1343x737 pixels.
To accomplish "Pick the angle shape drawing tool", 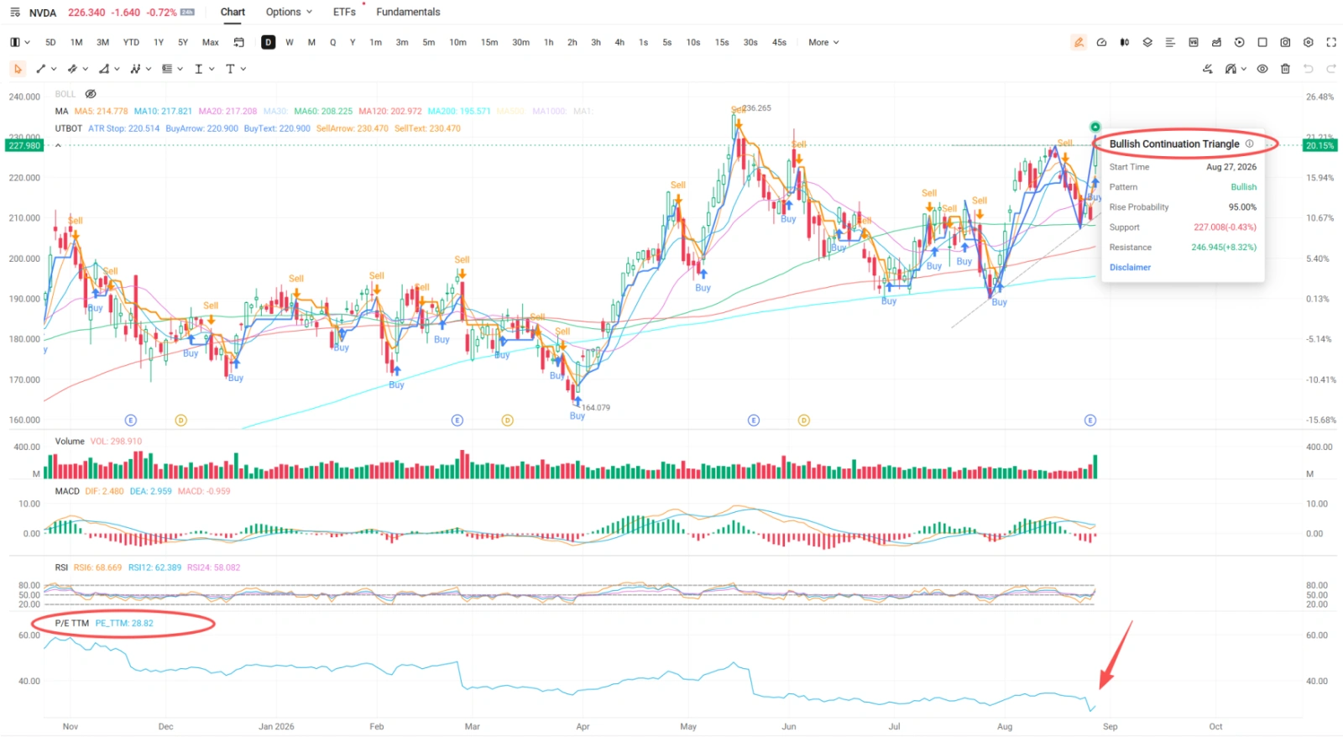I will pyautogui.click(x=104, y=69).
